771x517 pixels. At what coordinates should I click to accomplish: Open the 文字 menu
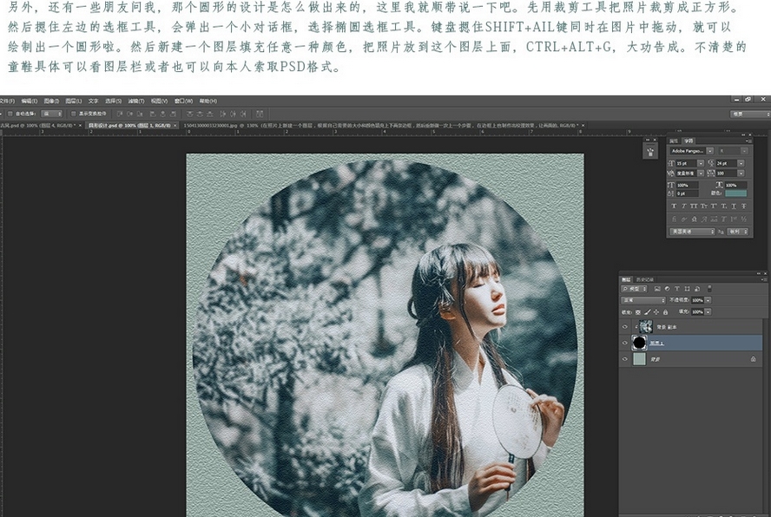[x=94, y=101]
